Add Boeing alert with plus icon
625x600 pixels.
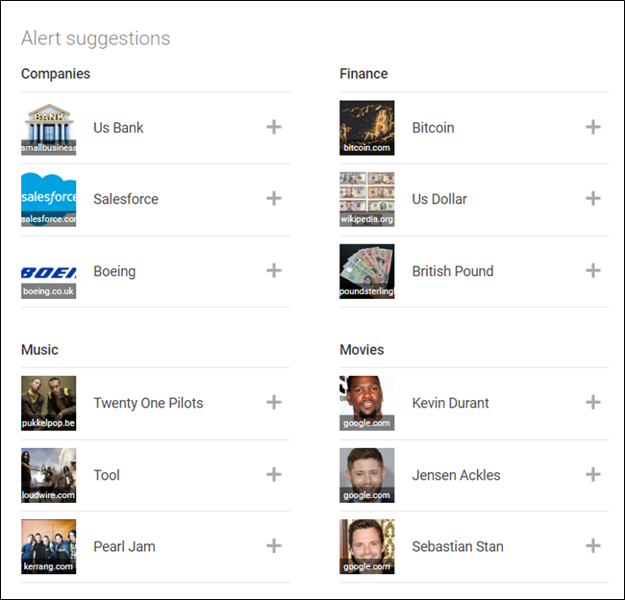[x=274, y=271]
